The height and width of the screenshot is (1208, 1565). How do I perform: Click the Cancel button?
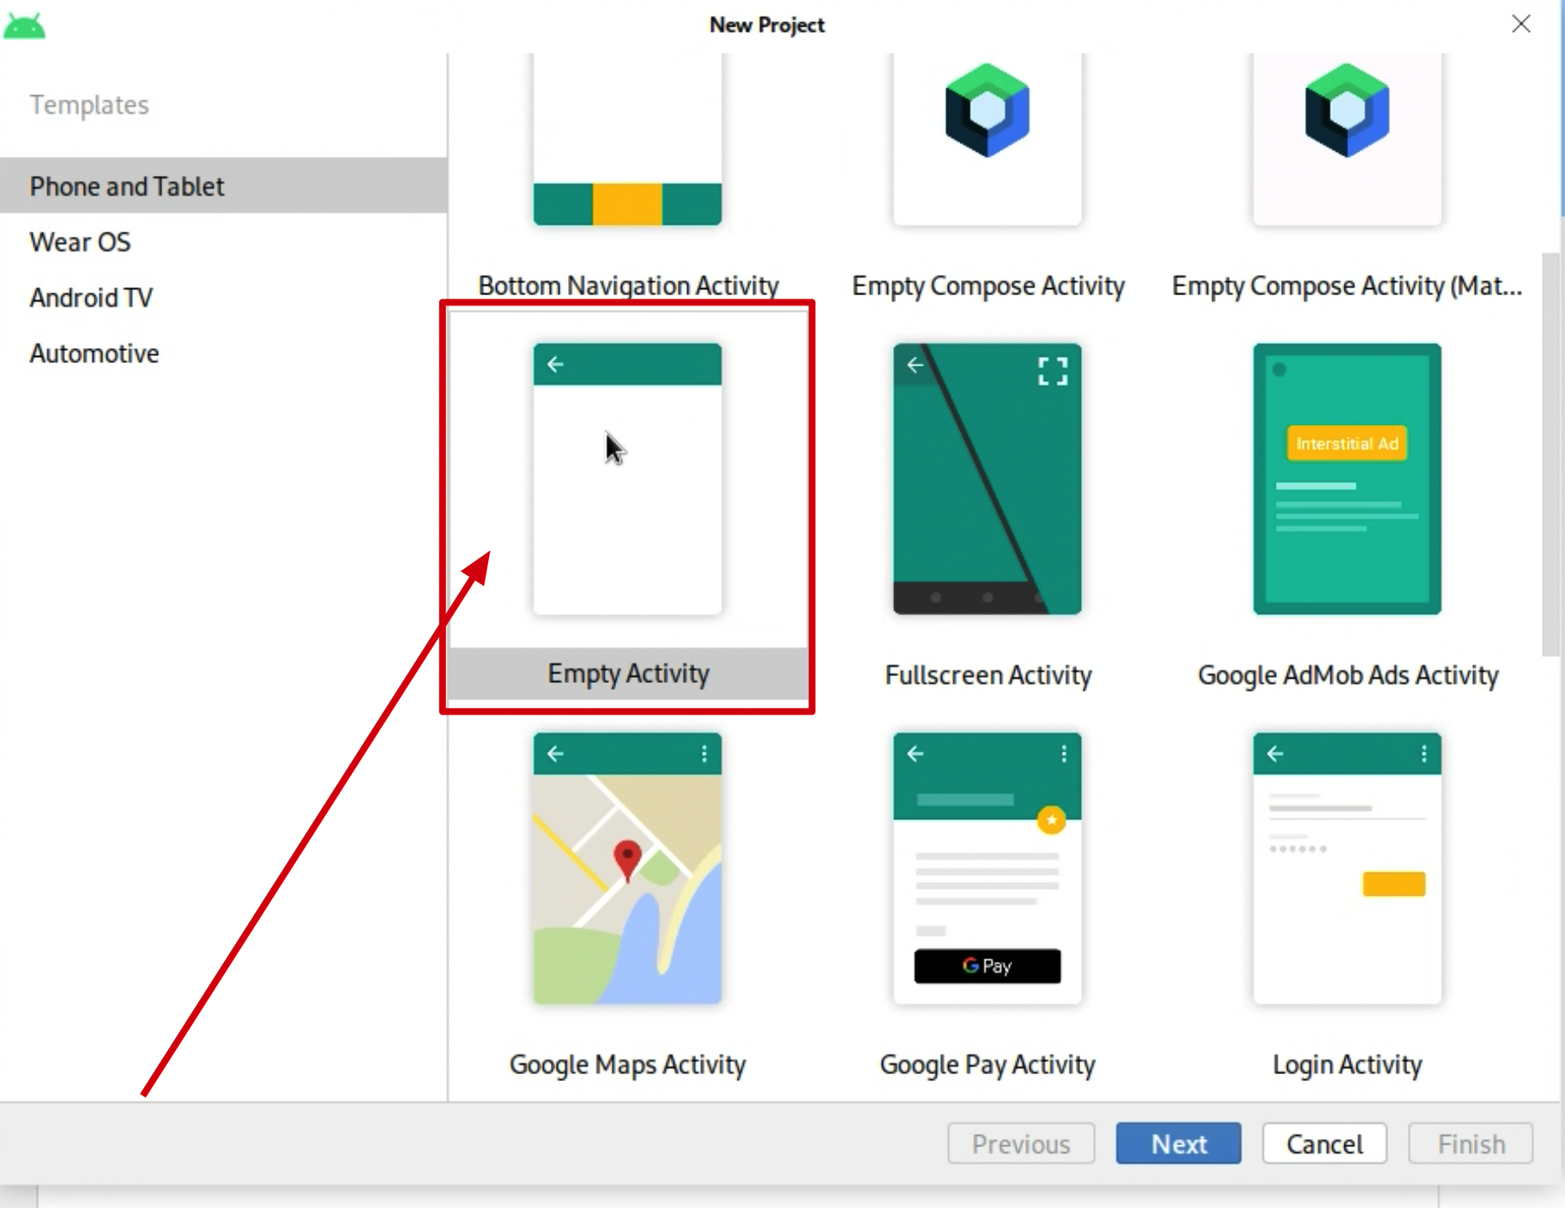tap(1324, 1144)
